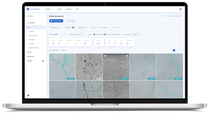Open the Members menu item

coord(69,9)
